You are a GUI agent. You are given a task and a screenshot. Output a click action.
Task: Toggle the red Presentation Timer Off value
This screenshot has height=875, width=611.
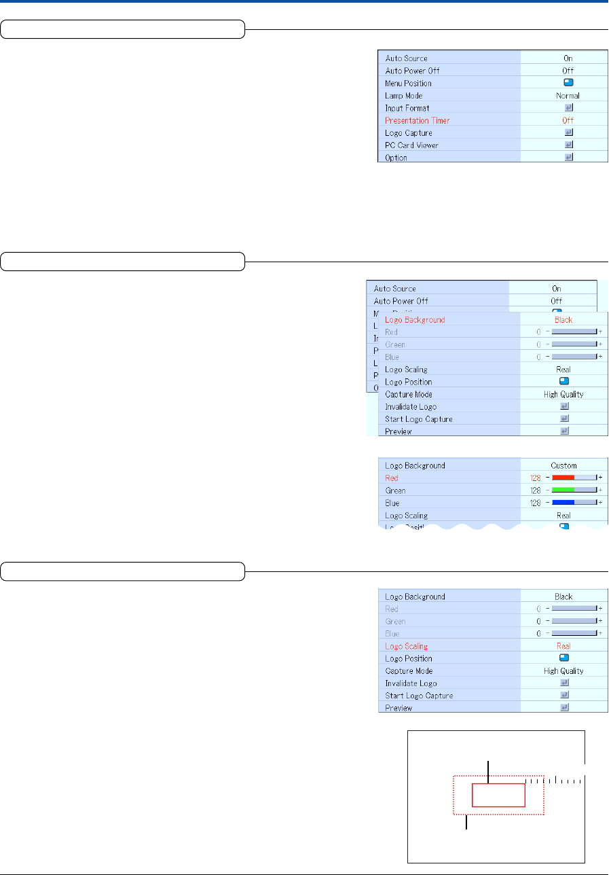coord(568,120)
